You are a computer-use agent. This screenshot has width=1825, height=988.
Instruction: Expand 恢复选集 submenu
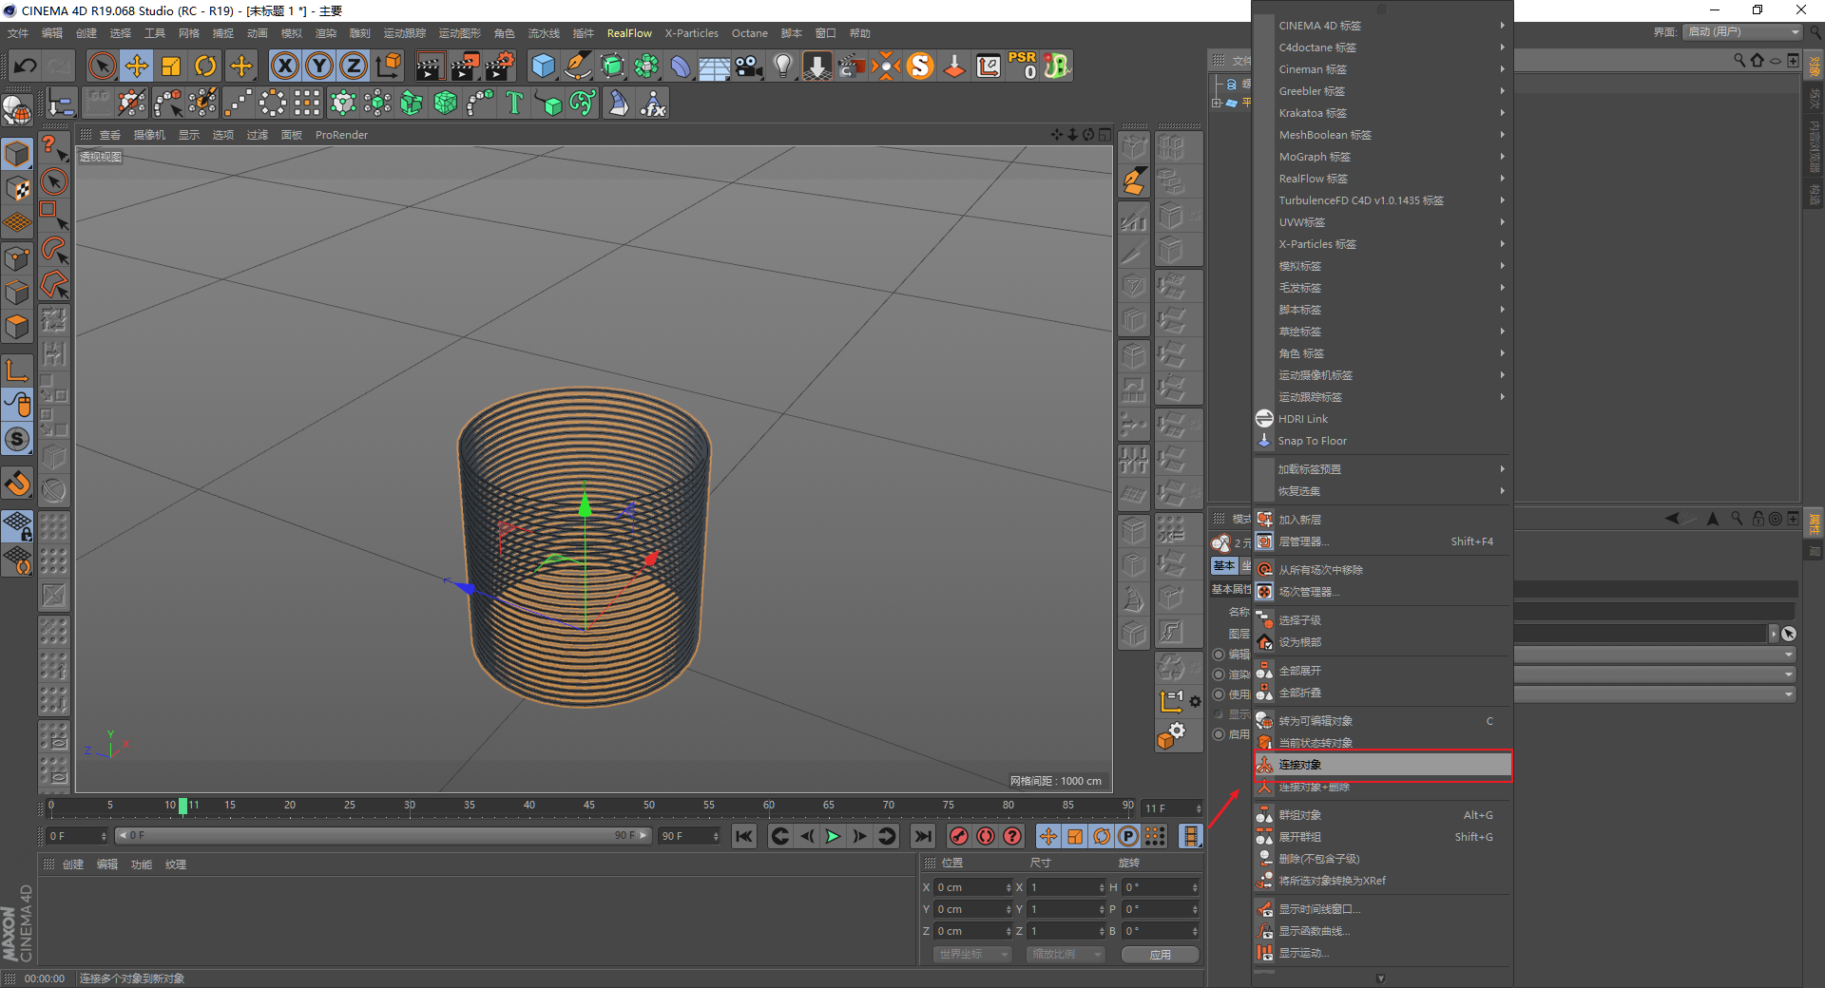(x=1382, y=491)
